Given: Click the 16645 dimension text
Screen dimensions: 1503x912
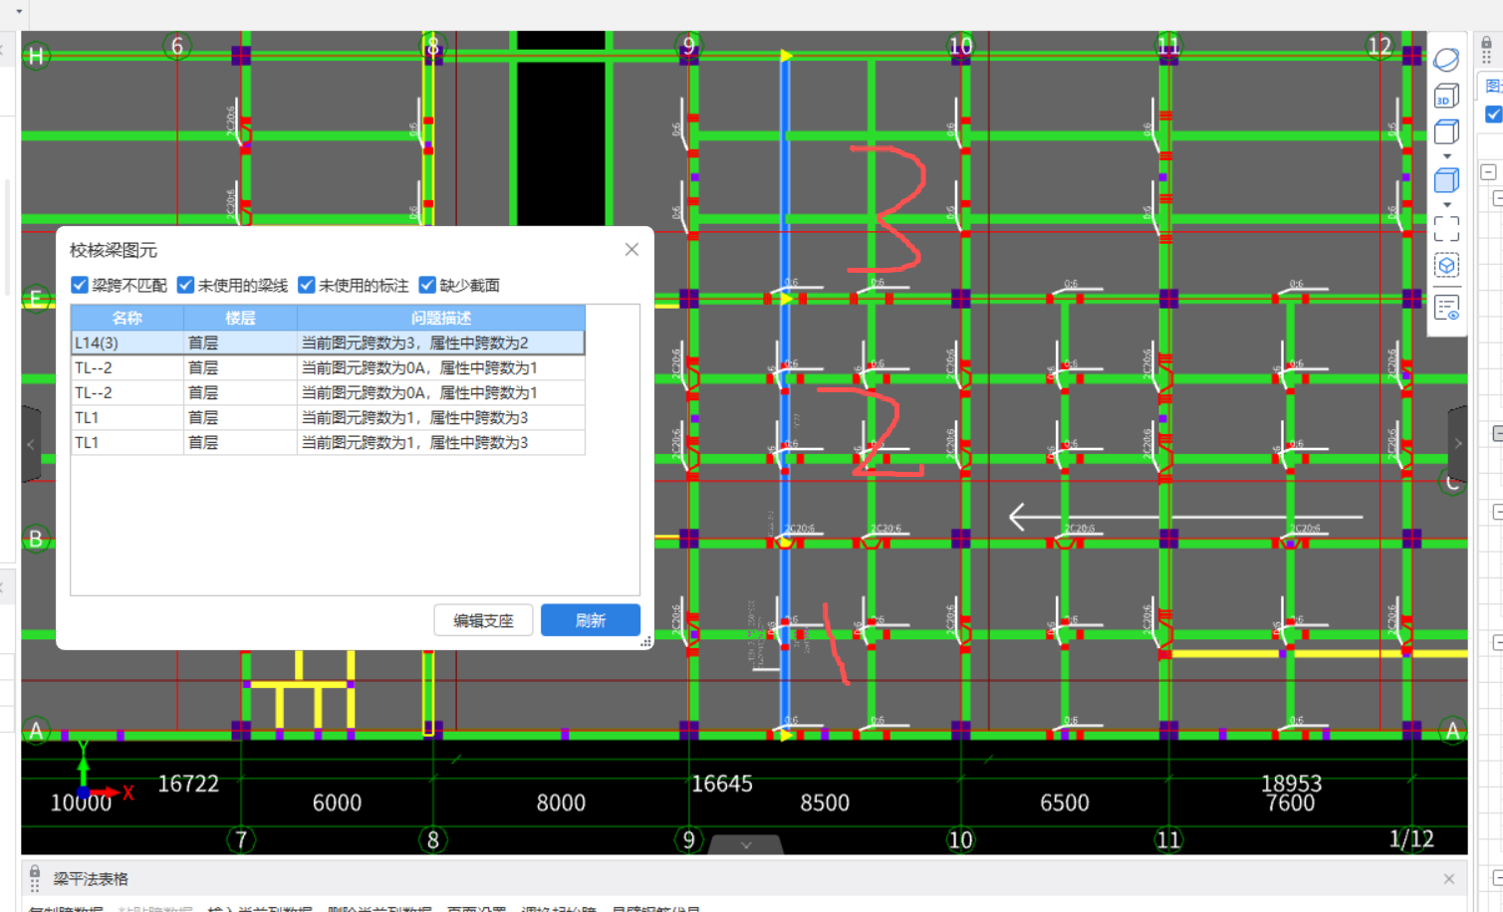Looking at the screenshot, I should (722, 785).
